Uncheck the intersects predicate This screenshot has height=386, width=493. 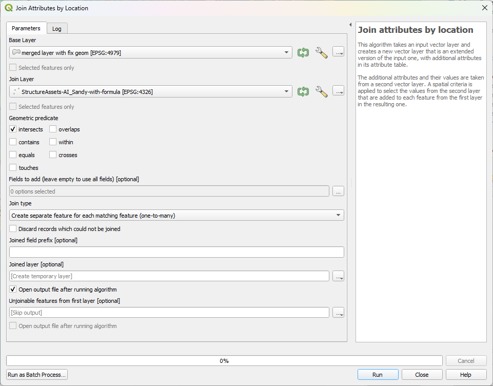[x=13, y=129]
